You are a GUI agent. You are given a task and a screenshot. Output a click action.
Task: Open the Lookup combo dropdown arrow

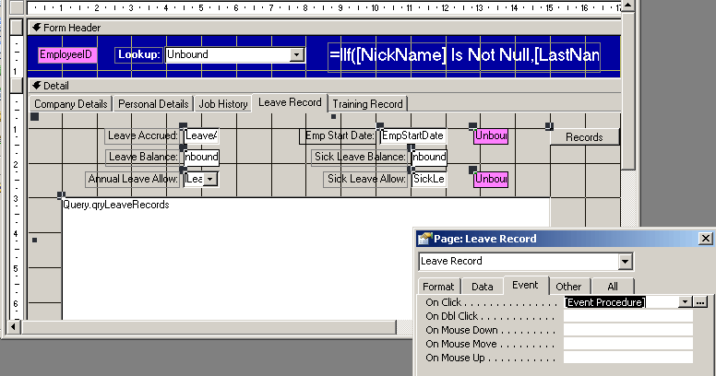pyautogui.click(x=297, y=55)
